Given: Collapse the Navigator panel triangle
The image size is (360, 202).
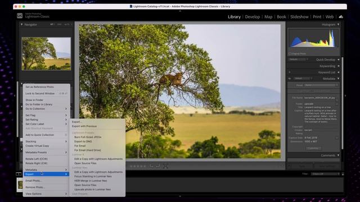Looking at the screenshot, I should tap(21, 24).
